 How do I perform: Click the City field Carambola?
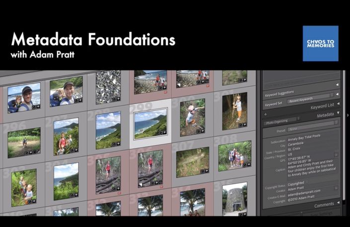click(x=295, y=144)
